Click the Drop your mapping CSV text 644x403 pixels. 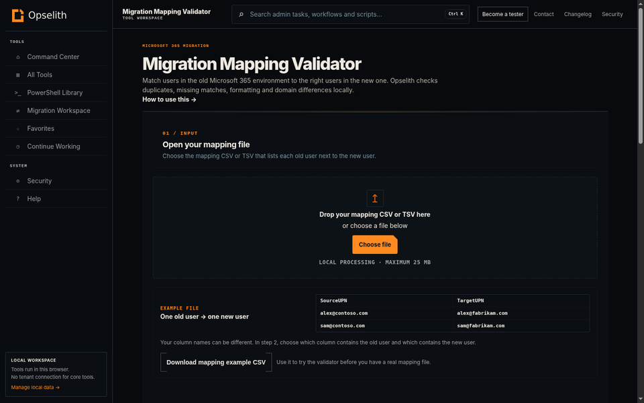click(375, 214)
